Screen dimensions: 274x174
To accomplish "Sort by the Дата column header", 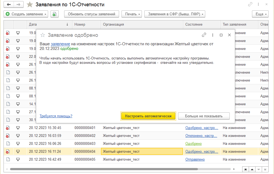I will [x=49, y=25].
